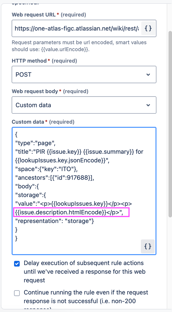Image resolution: width=172 pixels, height=312 pixels.
Task: Click the url encoded hint text
Action: tap(79, 46)
